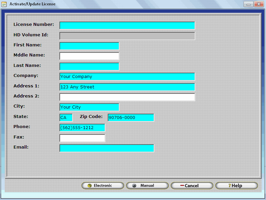Select the City field with Your City
This screenshot has height=200, width=266.
coord(89,107)
